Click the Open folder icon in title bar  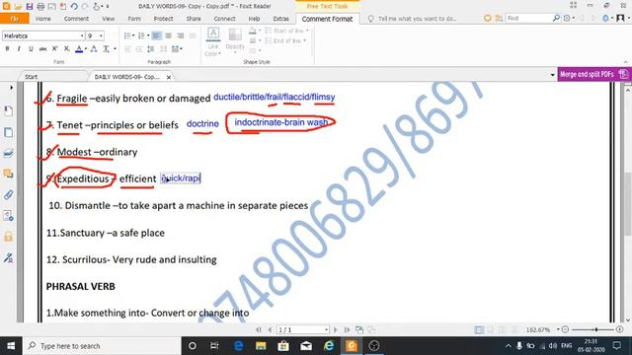(x=18, y=7)
